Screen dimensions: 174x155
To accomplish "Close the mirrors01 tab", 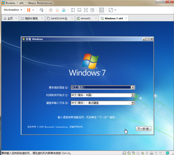I will pos(96,18).
